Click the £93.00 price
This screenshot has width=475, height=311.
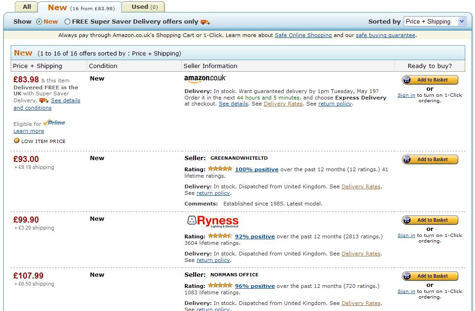click(x=26, y=159)
